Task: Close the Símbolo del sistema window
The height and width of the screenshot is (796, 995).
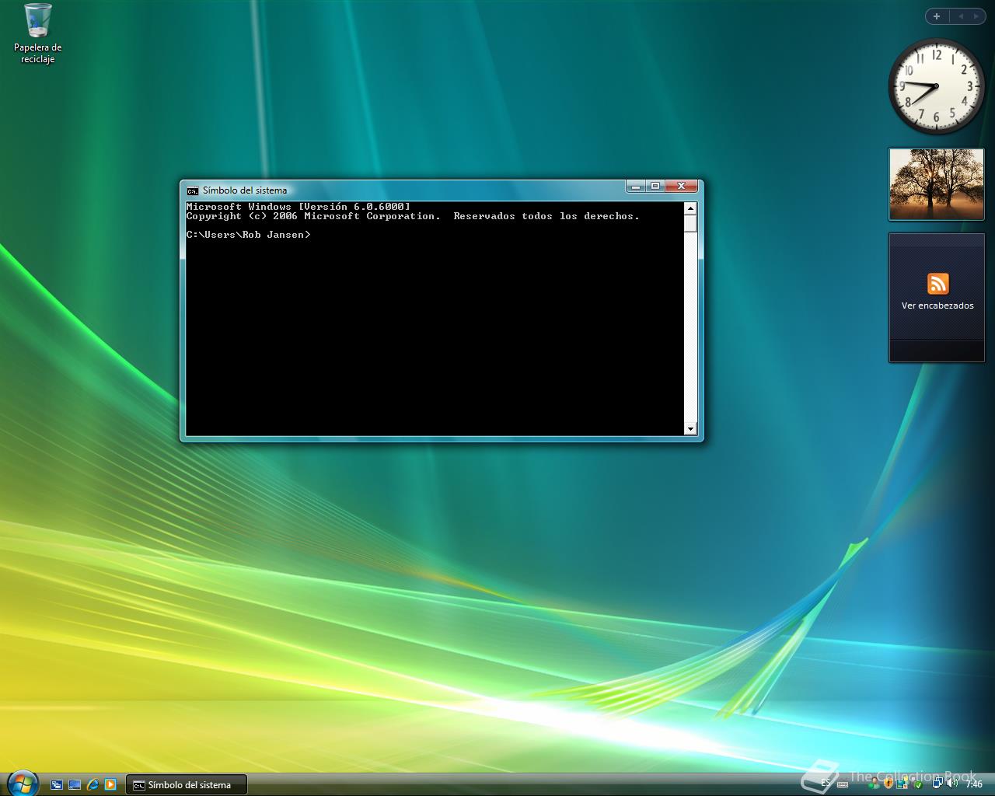Action: pos(681,186)
